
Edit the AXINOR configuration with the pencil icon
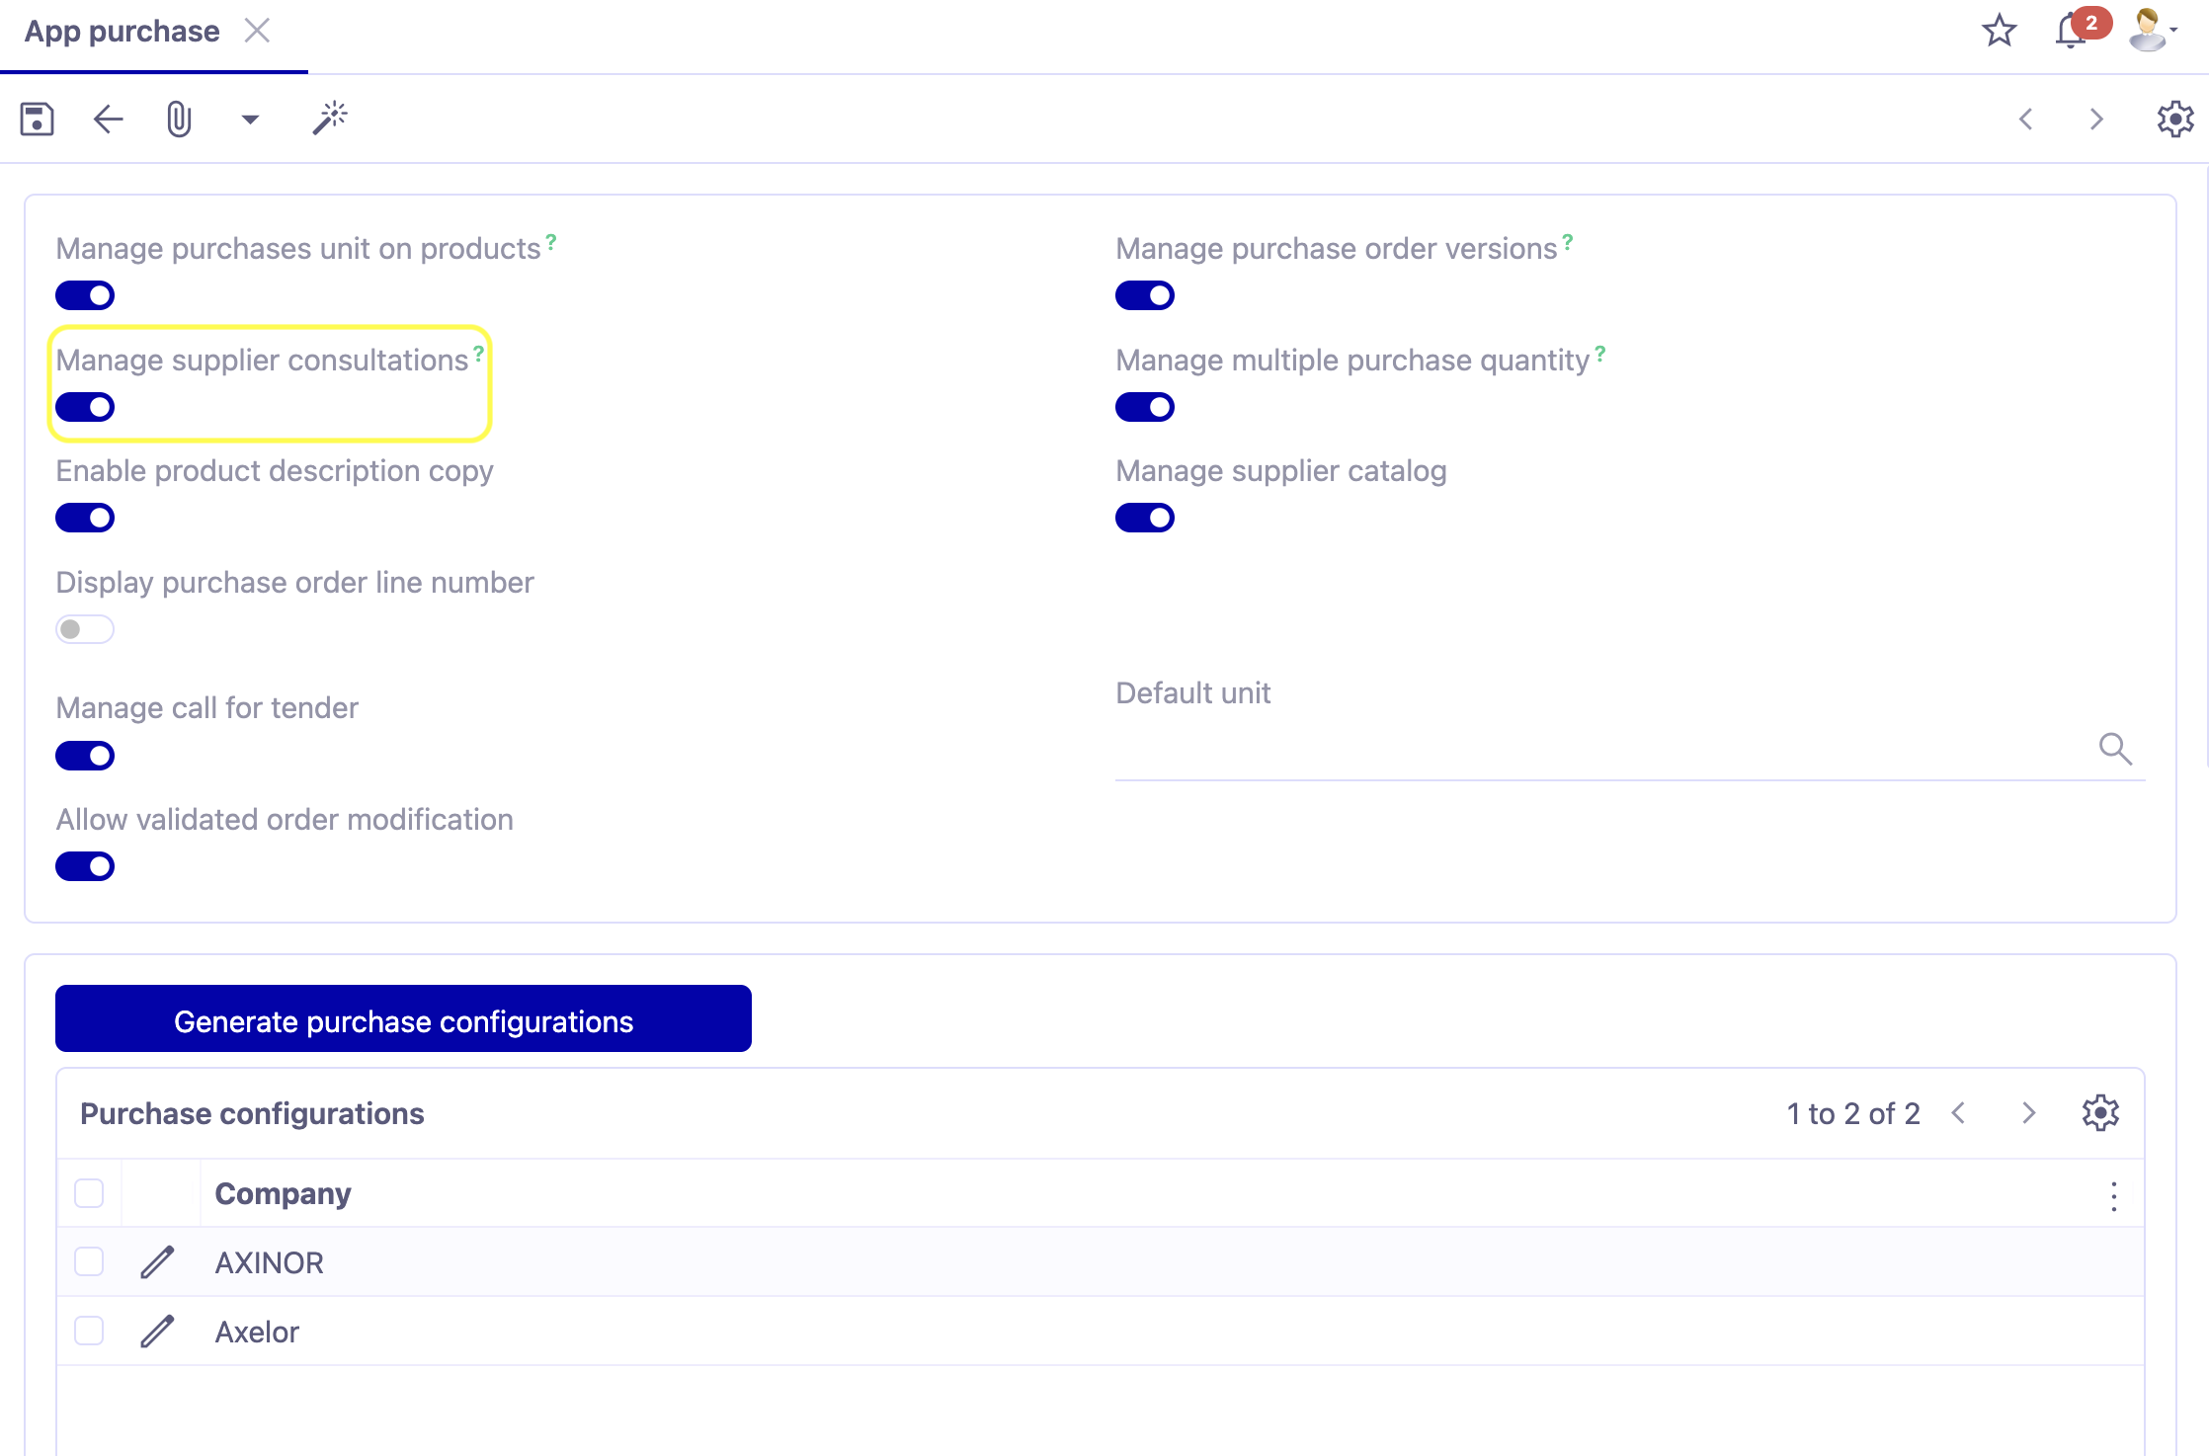click(x=158, y=1261)
